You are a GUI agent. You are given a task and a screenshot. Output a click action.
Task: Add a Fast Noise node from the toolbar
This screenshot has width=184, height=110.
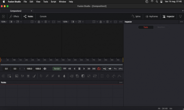point(23,76)
